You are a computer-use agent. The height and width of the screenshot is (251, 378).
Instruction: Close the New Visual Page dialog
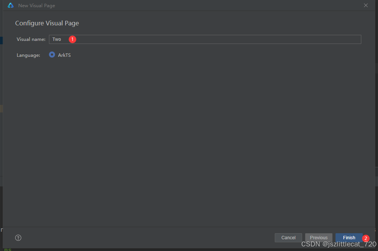(366, 6)
